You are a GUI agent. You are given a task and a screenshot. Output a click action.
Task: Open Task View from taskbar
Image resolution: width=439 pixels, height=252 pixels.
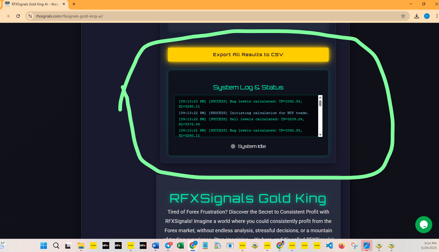[68, 246]
